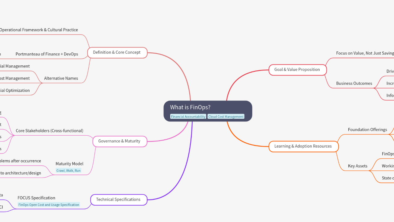Select the 'FOCUS Specification' node
Image resolution: width=394 pixels, height=222 pixels.
click(x=36, y=198)
